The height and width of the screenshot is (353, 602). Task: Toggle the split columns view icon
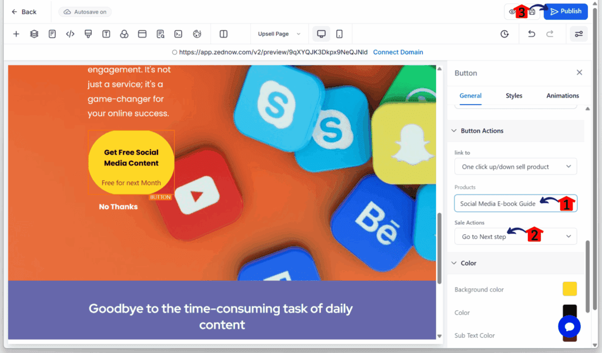(x=223, y=33)
